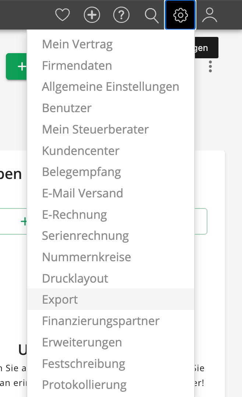Click the search magnifier icon

pos(151,15)
